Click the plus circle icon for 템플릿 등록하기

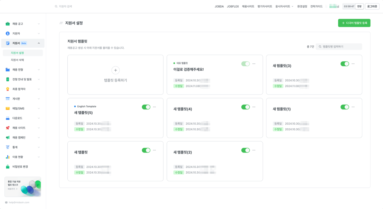[x=116, y=71]
